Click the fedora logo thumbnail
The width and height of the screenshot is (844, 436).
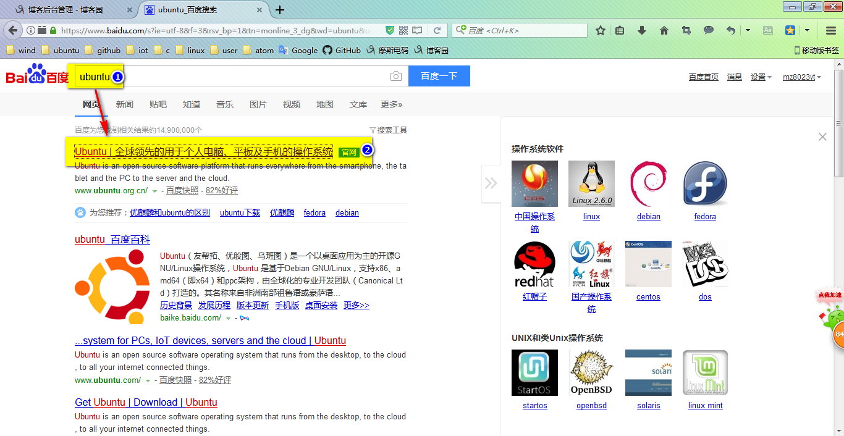point(705,183)
